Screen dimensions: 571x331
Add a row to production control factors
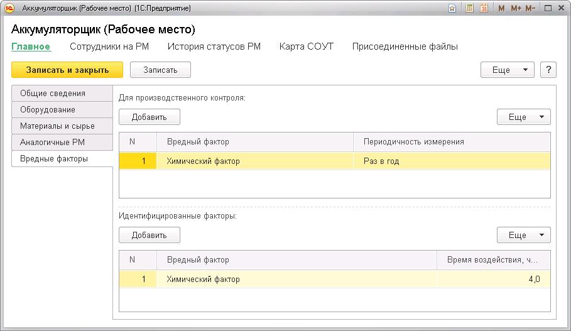pyautogui.click(x=150, y=117)
